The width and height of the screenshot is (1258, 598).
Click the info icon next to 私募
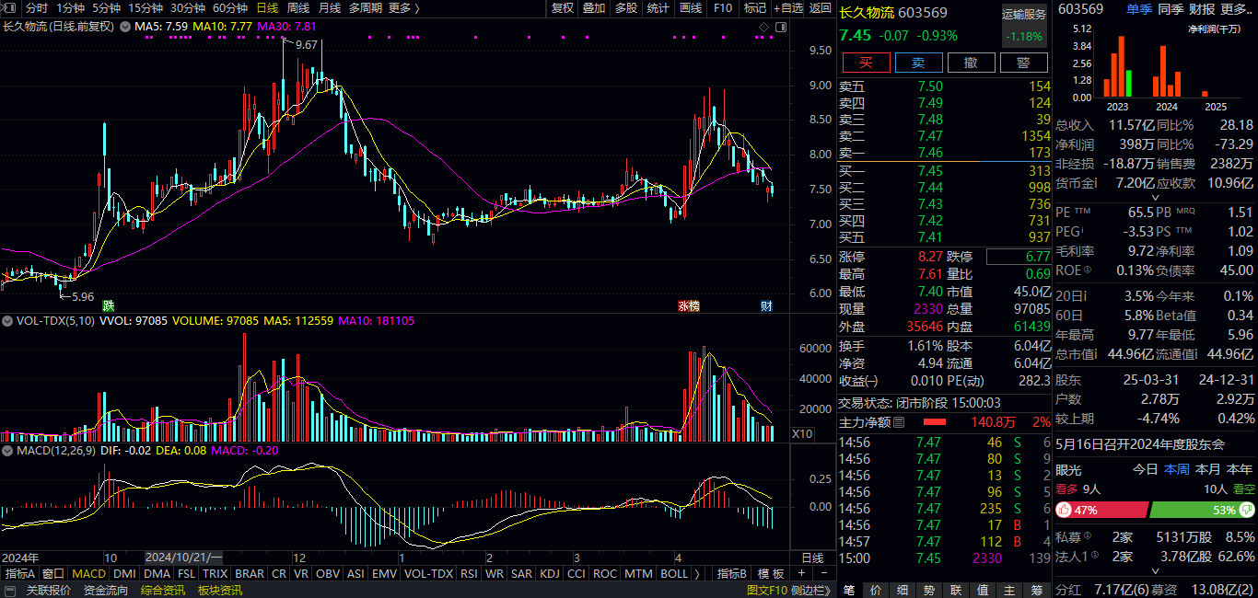(1088, 536)
